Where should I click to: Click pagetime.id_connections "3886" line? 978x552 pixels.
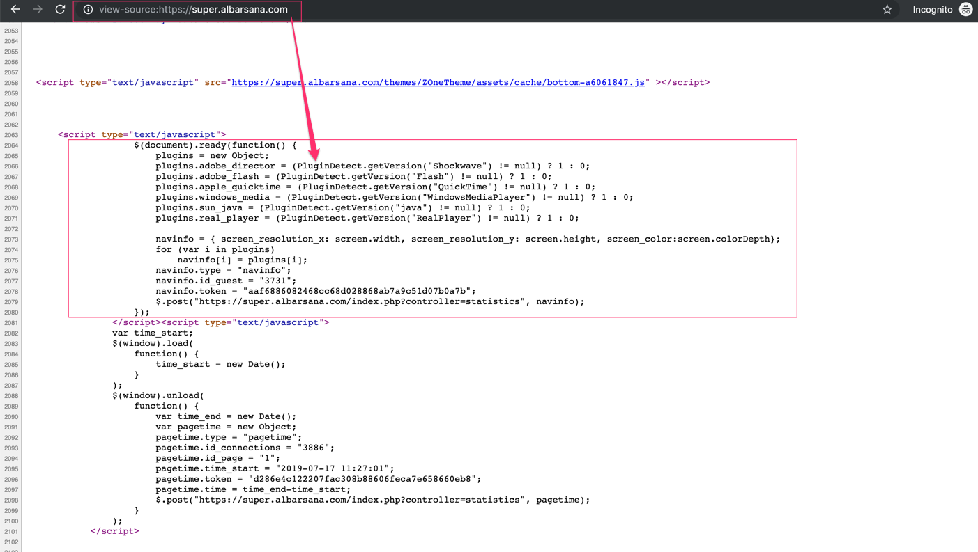pos(245,448)
